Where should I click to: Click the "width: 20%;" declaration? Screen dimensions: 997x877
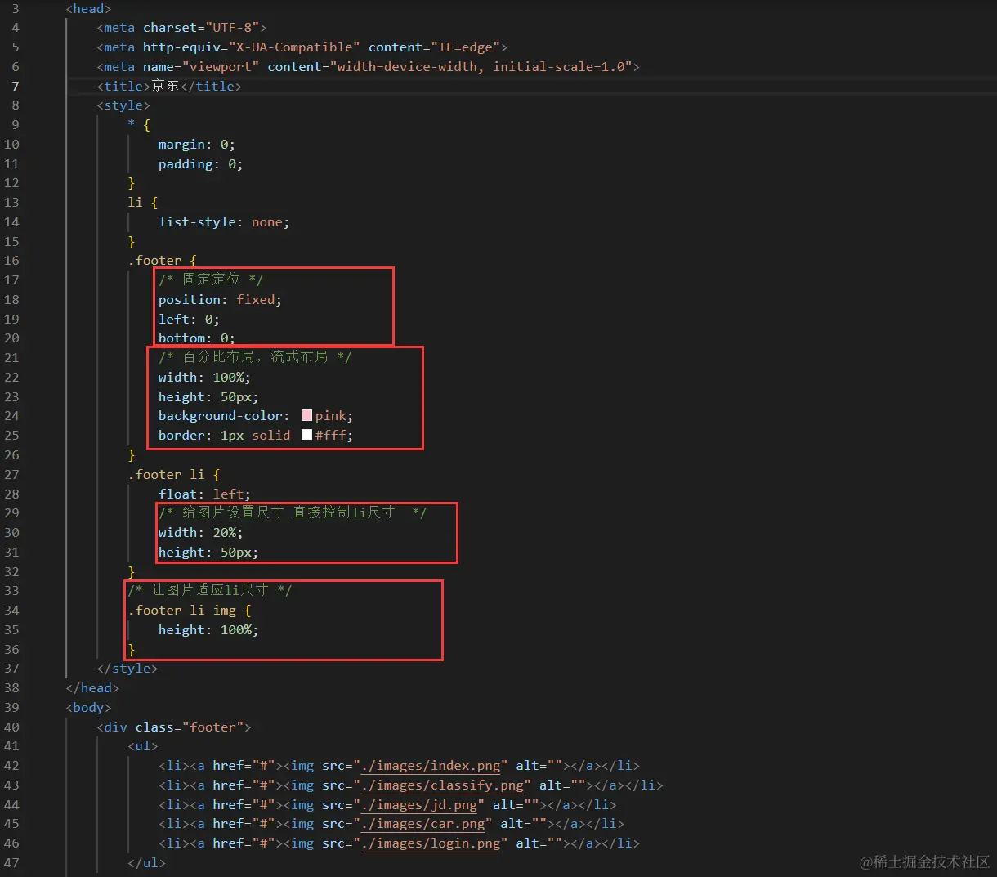click(x=200, y=533)
